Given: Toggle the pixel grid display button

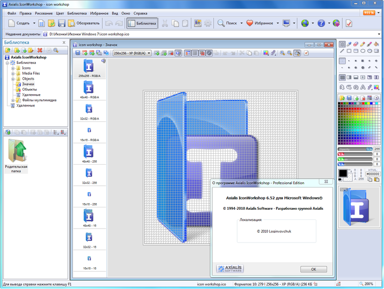Looking at the screenshot, I should [195, 53].
